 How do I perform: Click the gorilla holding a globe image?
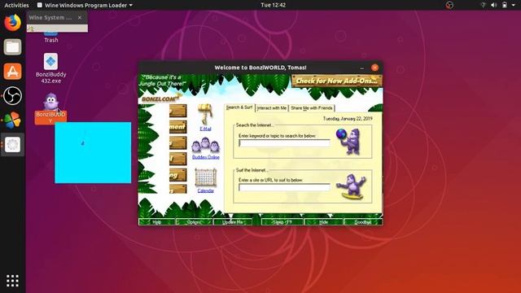[348, 141]
